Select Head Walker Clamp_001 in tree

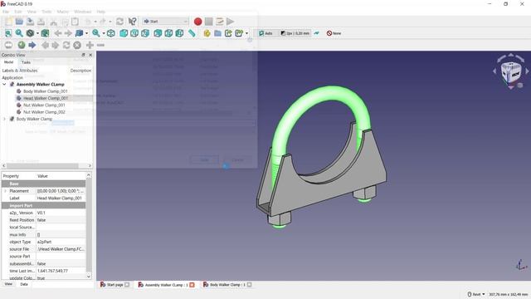pos(46,98)
